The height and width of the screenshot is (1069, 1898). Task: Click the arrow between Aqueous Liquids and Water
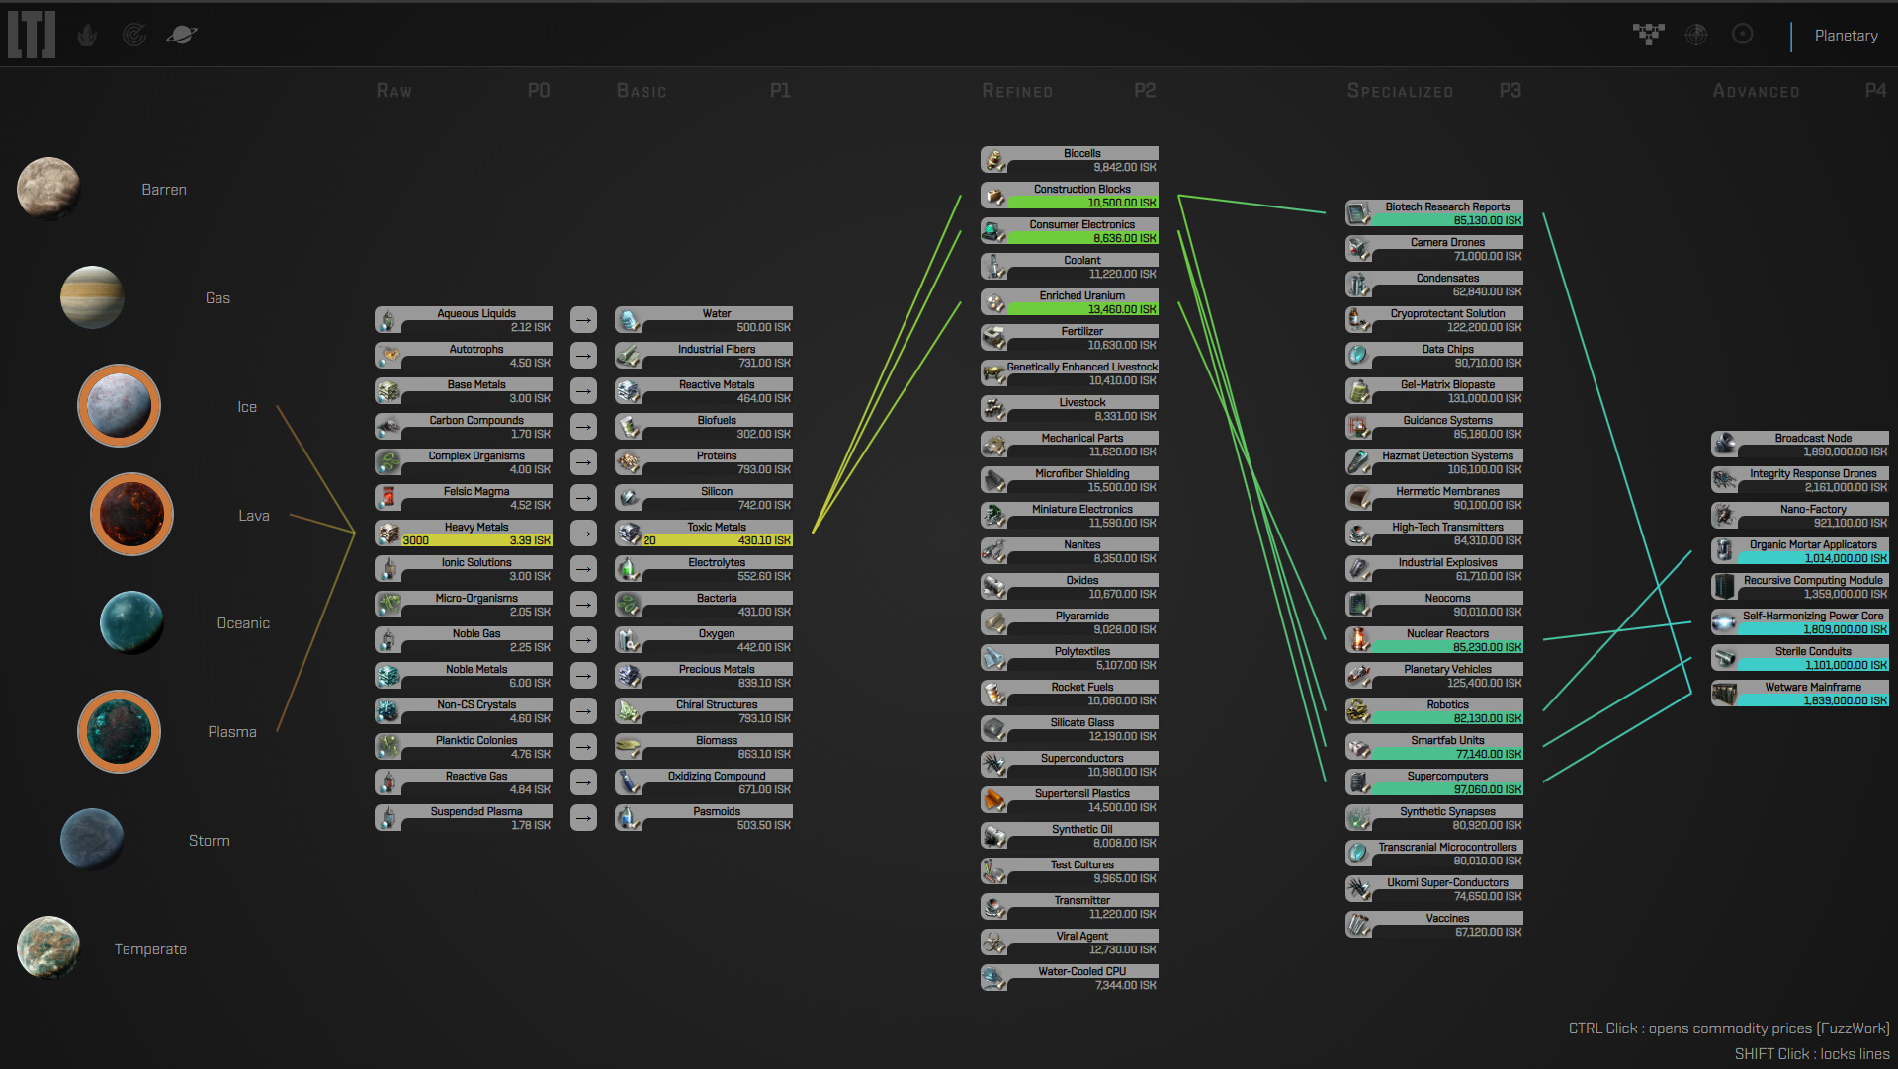pos(583,320)
